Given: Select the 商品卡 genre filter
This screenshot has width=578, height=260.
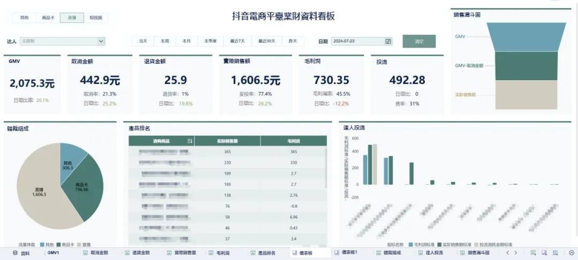Looking at the screenshot, I should tap(48, 18).
